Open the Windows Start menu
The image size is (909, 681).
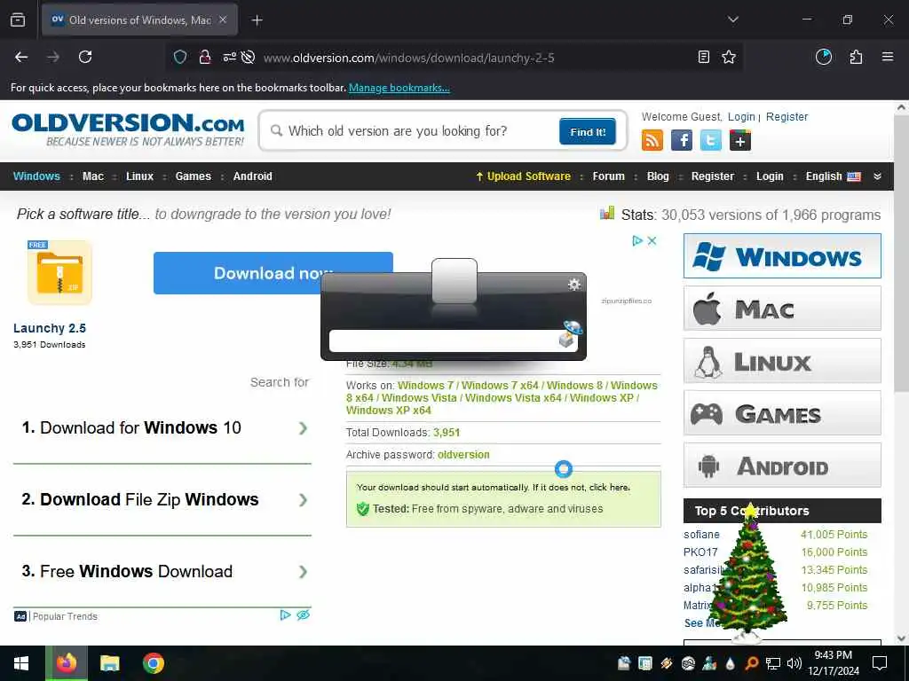tap(21, 663)
